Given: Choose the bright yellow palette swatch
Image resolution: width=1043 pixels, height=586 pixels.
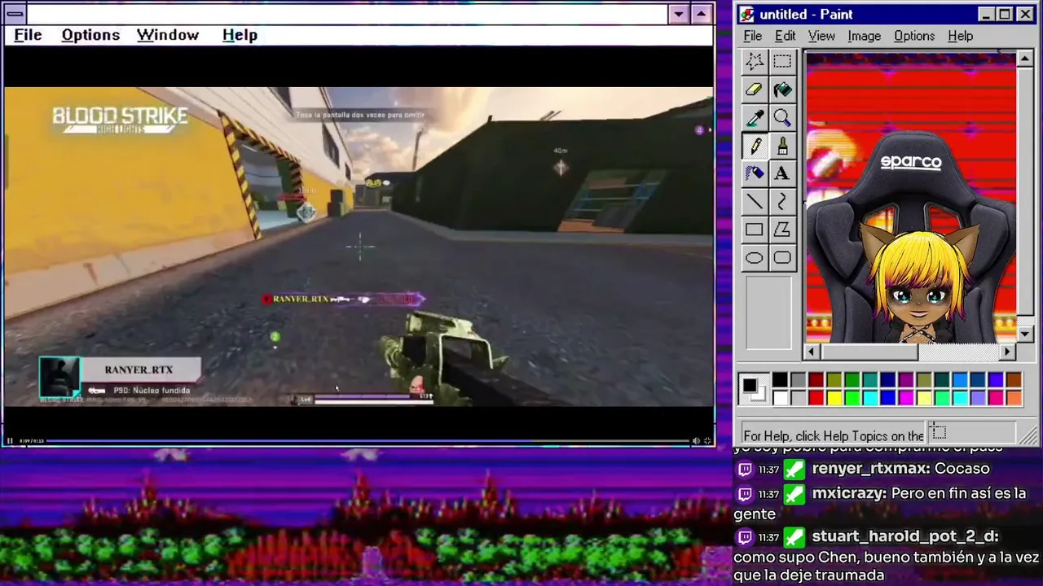Looking at the screenshot, I should 834,397.
